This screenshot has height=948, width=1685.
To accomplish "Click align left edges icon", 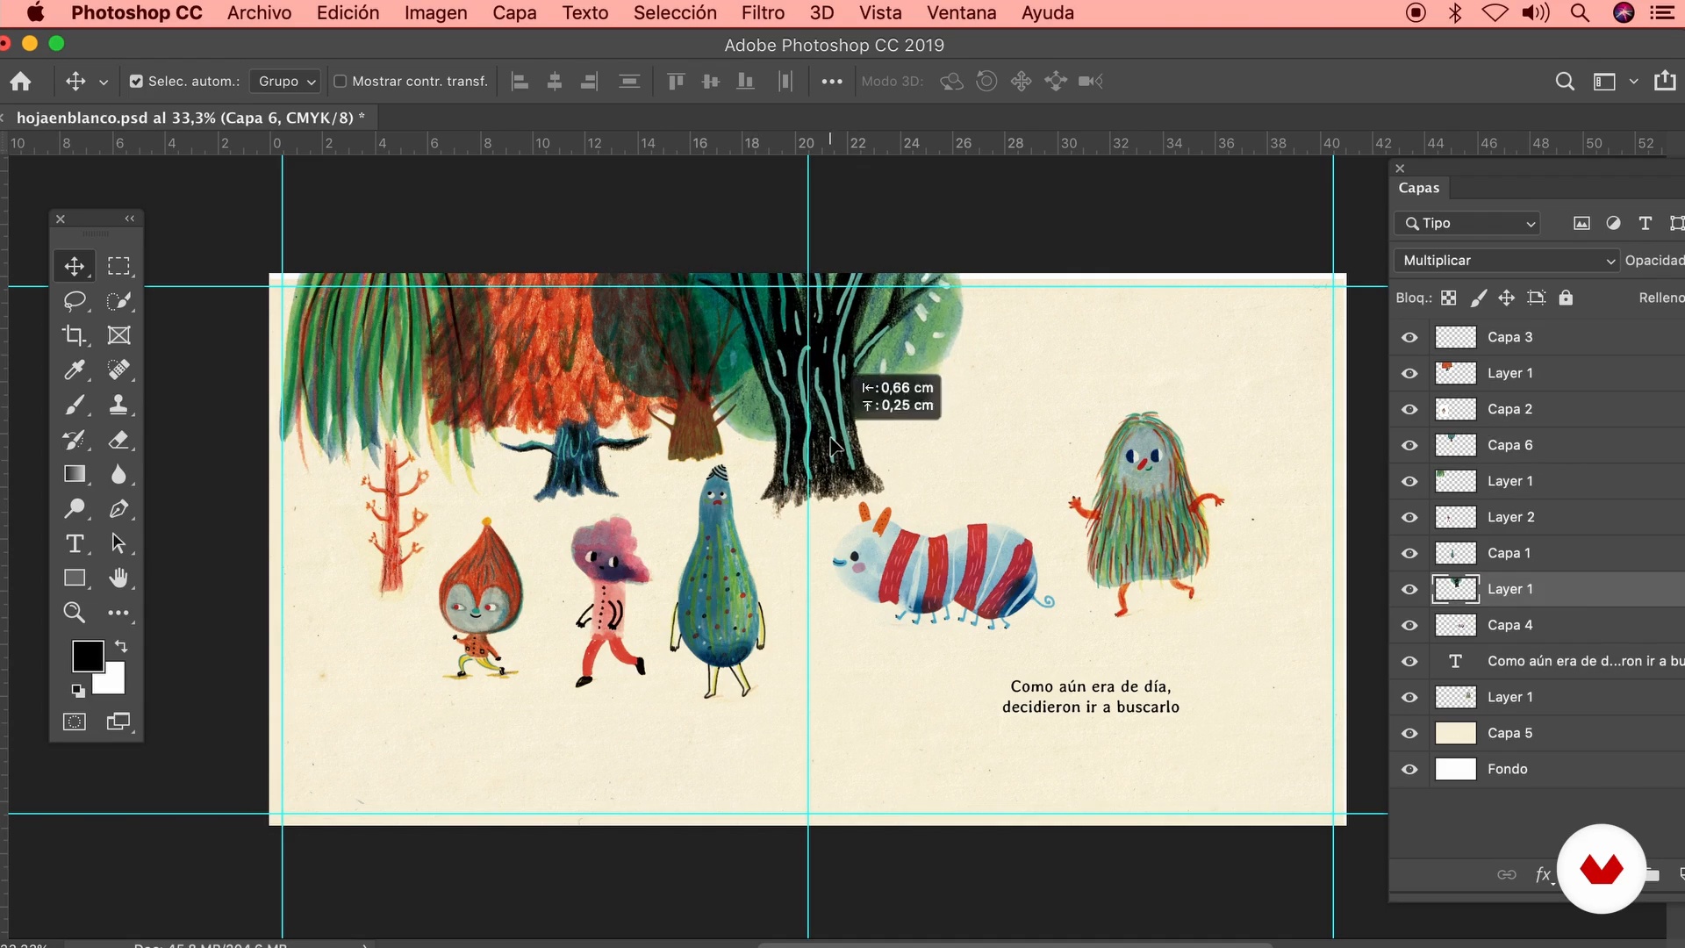I will tap(520, 81).
